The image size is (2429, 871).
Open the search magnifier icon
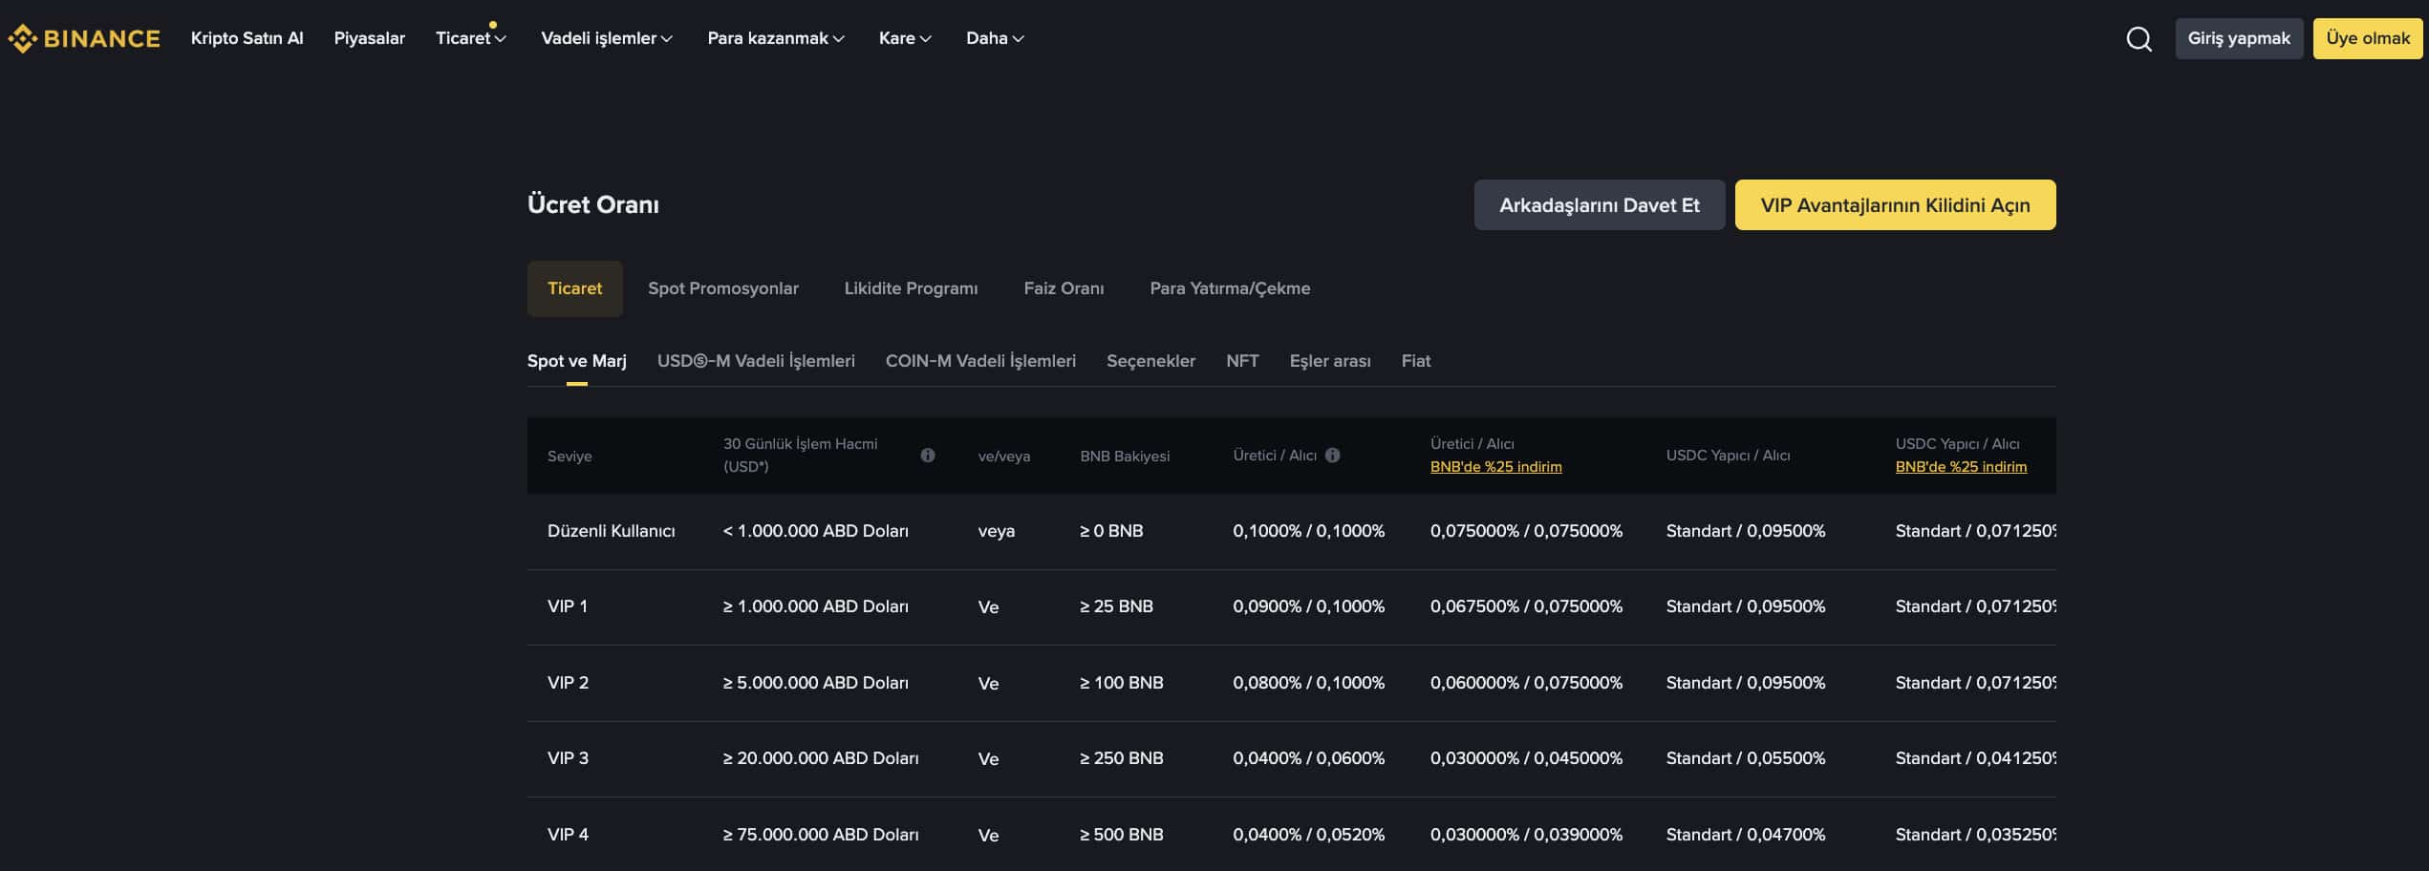tap(2139, 38)
